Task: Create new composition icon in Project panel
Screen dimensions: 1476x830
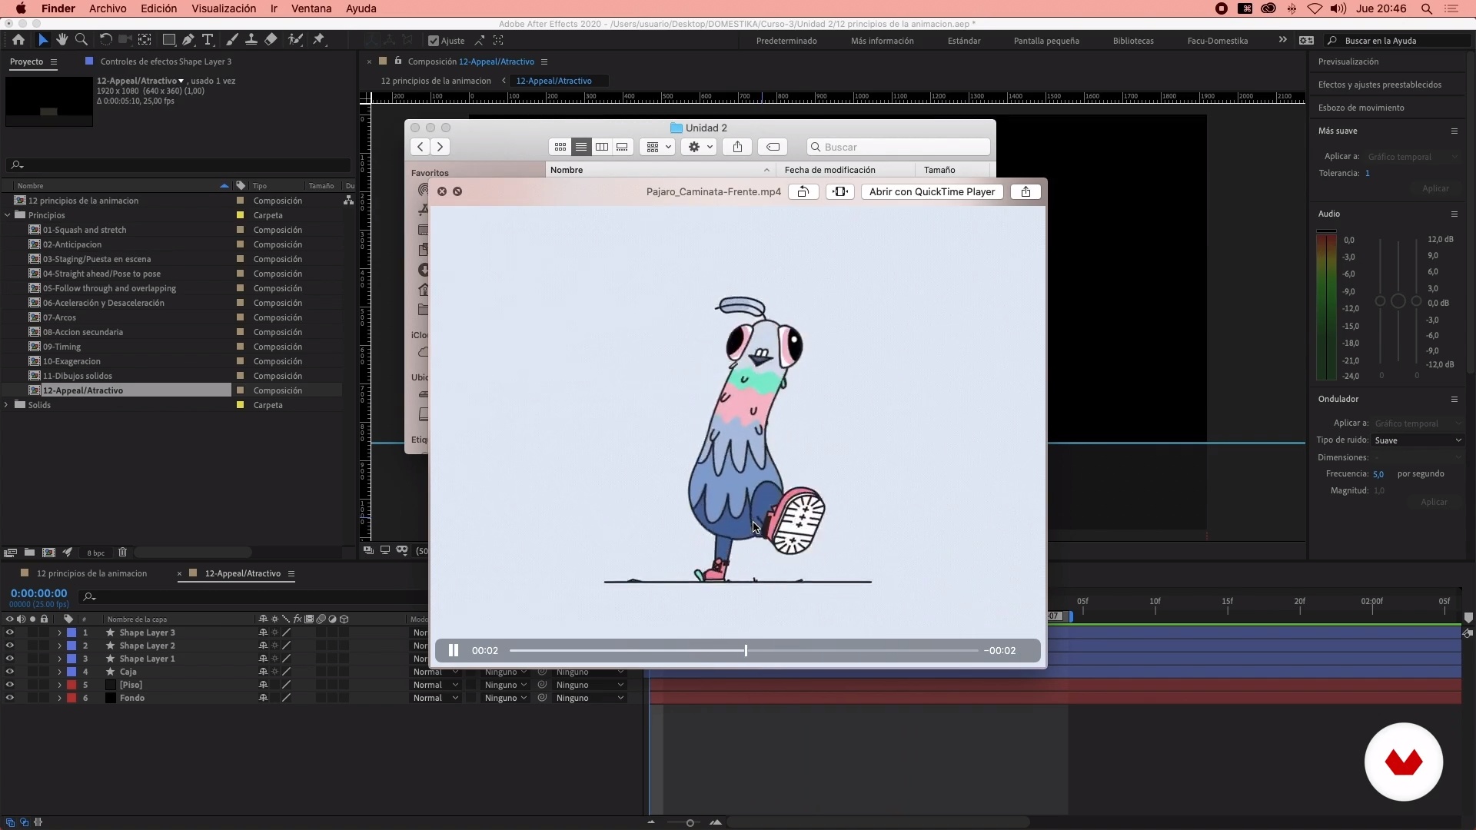Action: pos(48,552)
